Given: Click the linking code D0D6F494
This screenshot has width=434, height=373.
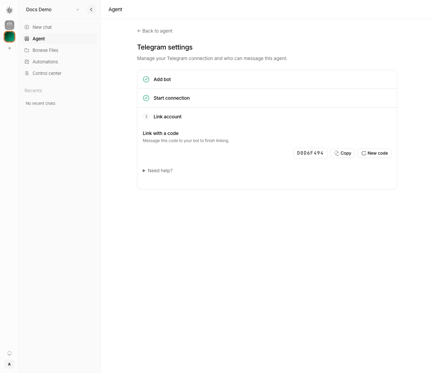Looking at the screenshot, I should tap(310, 153).
